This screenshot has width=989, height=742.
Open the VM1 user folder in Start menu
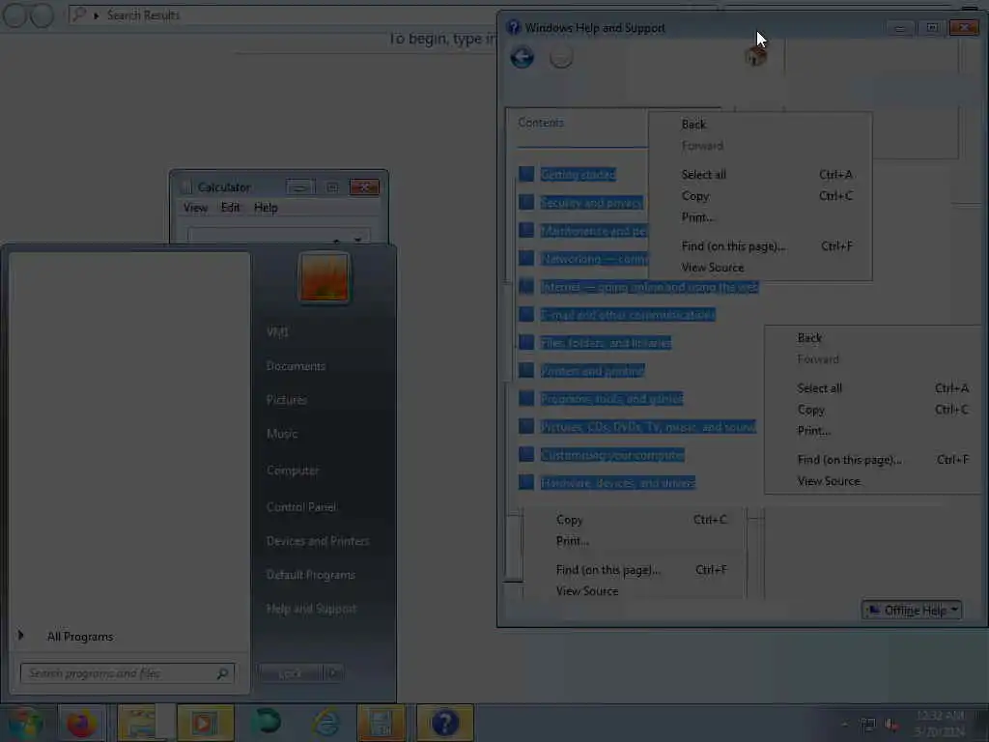pos(277,332)
